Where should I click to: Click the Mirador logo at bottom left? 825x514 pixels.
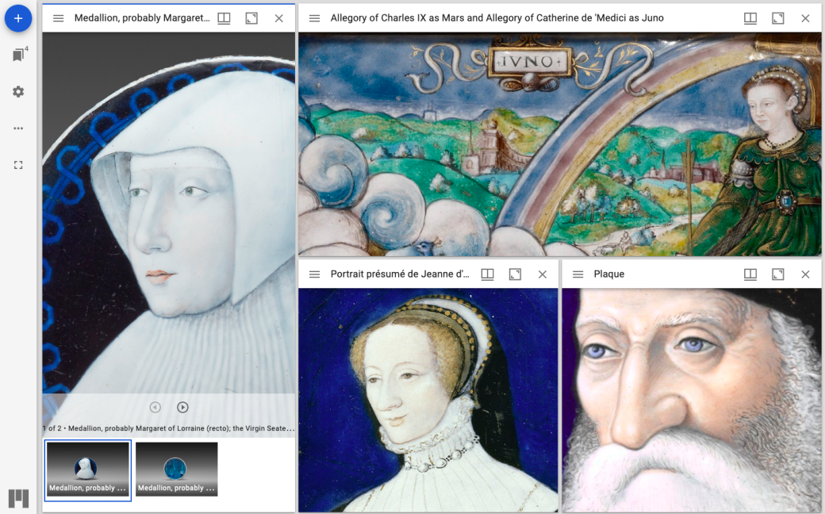(x=18, y=498)
